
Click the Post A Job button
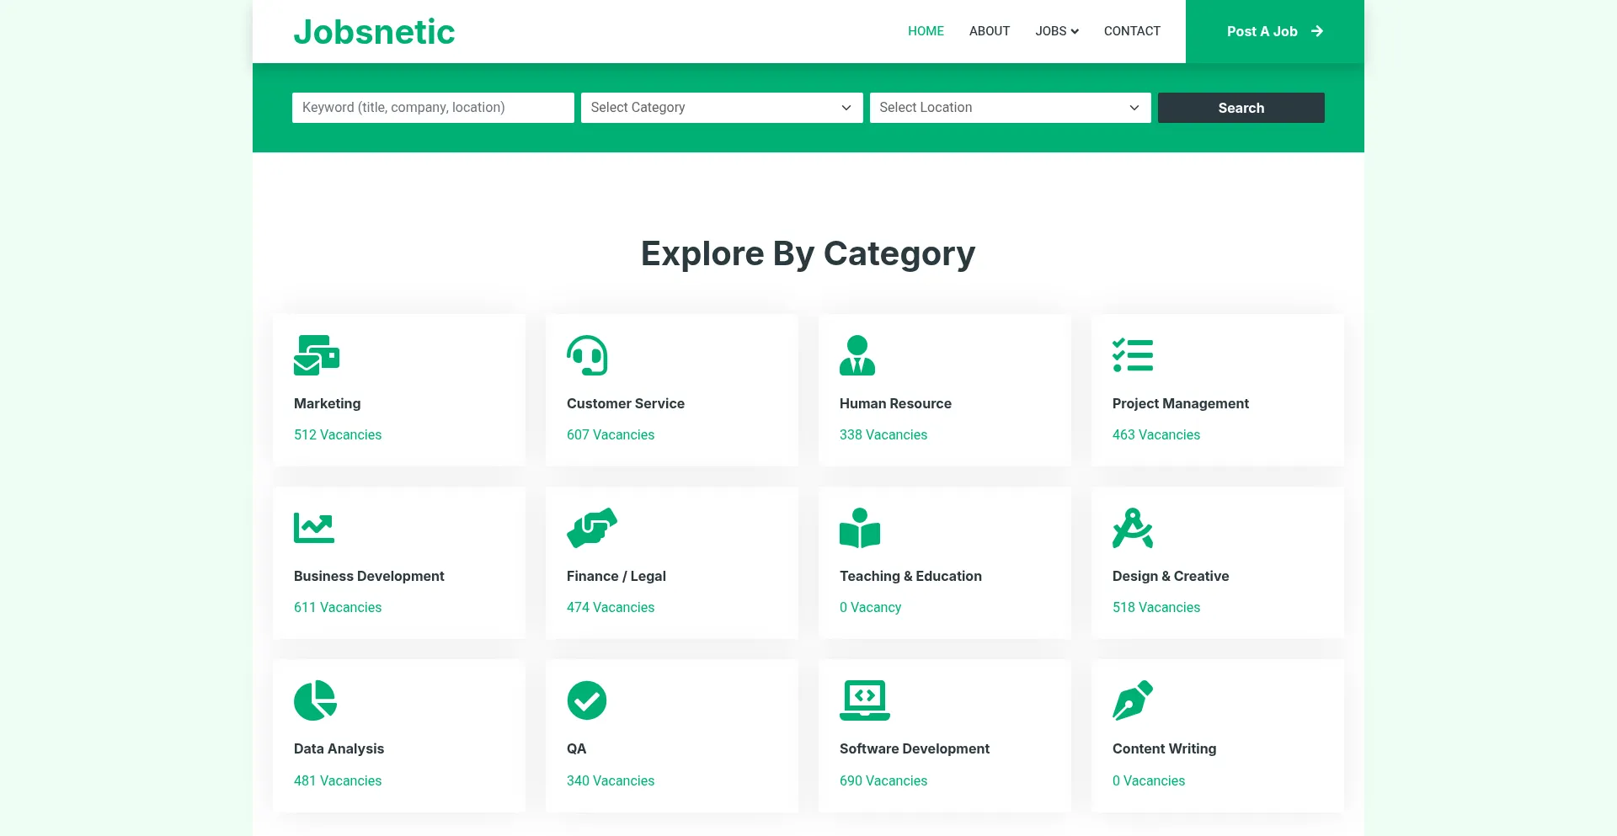coord(1274,31)
